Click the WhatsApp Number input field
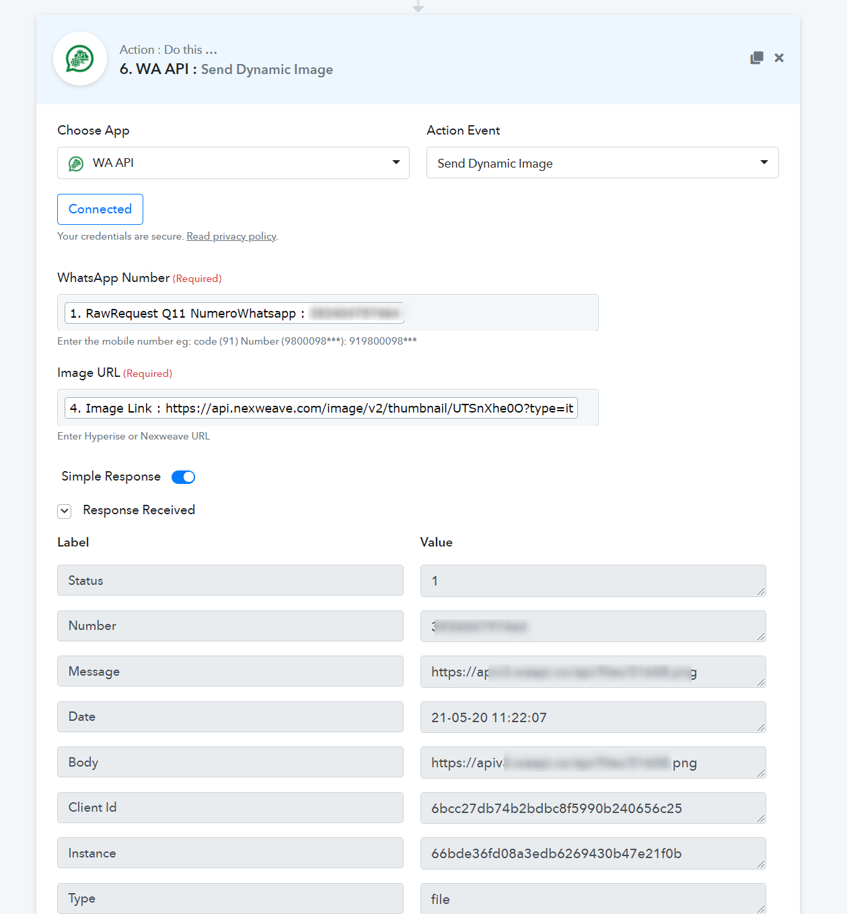This screenshot has width=847, height=914. click(328, 313)
